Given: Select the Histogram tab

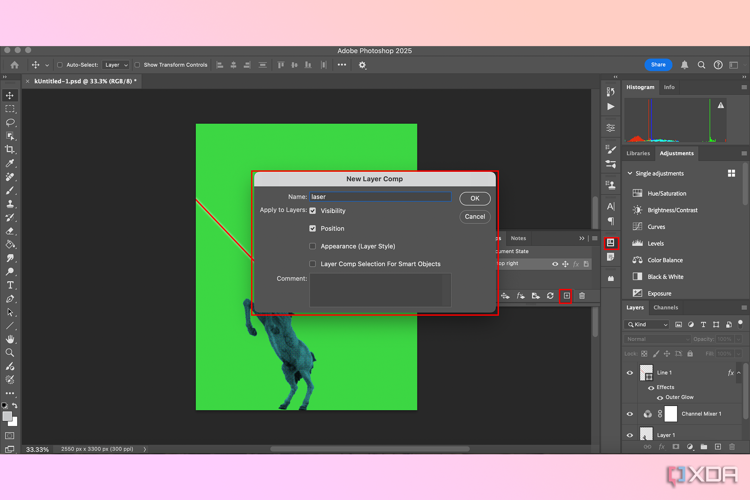Looking at the screenshot, I should click(640, 87).
